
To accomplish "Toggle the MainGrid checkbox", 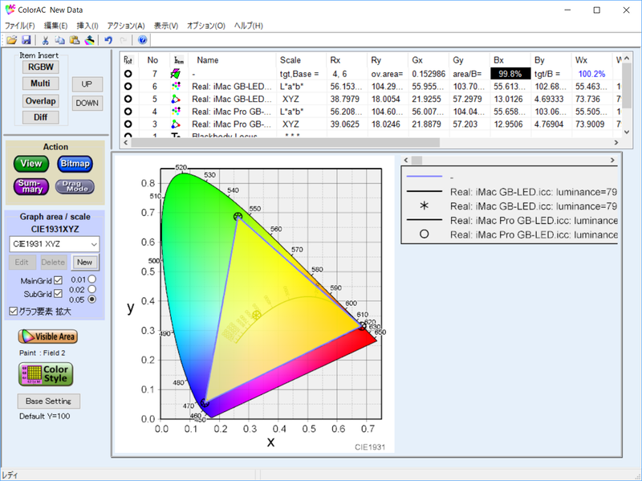I will point(58,280).
